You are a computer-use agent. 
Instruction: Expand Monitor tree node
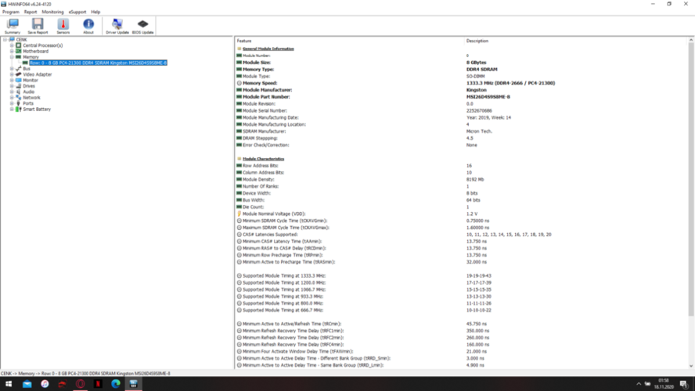(12, 80)
